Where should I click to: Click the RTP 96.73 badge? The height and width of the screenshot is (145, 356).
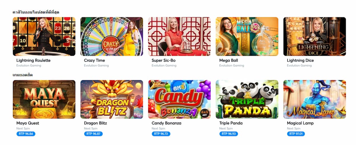tap(161, 134)
